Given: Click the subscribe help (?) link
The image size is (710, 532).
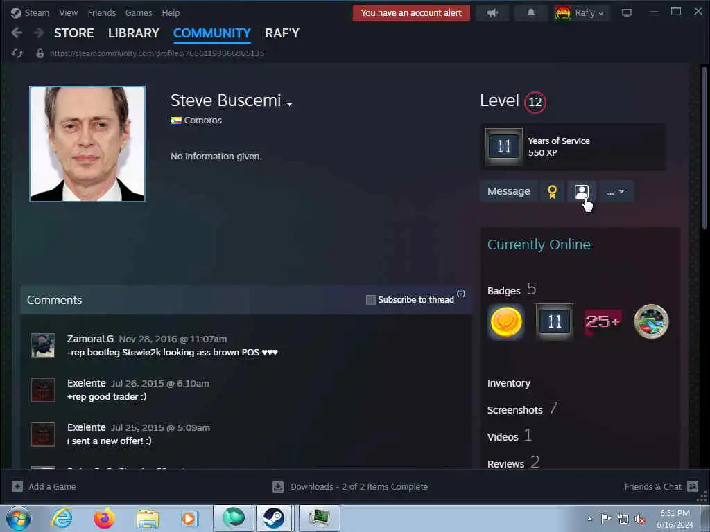Looking at the screenshot, I should coord(461,294).
